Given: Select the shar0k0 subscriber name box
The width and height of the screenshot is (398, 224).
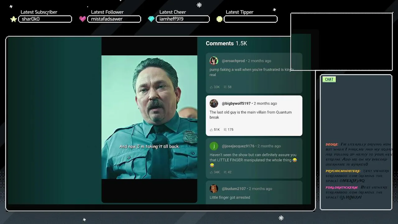Looking at the screenshot, I should [45, 19].
